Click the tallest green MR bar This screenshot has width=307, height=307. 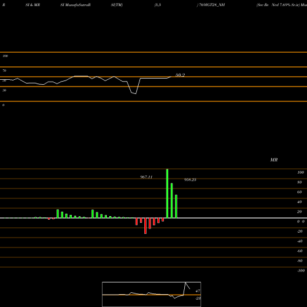pos(167,193)
